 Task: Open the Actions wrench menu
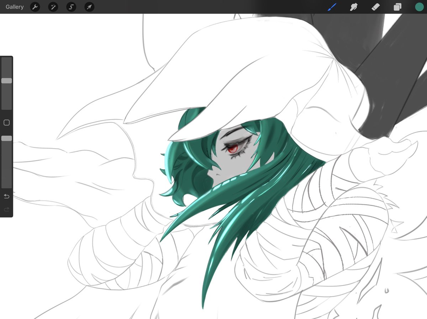point(35,7)
